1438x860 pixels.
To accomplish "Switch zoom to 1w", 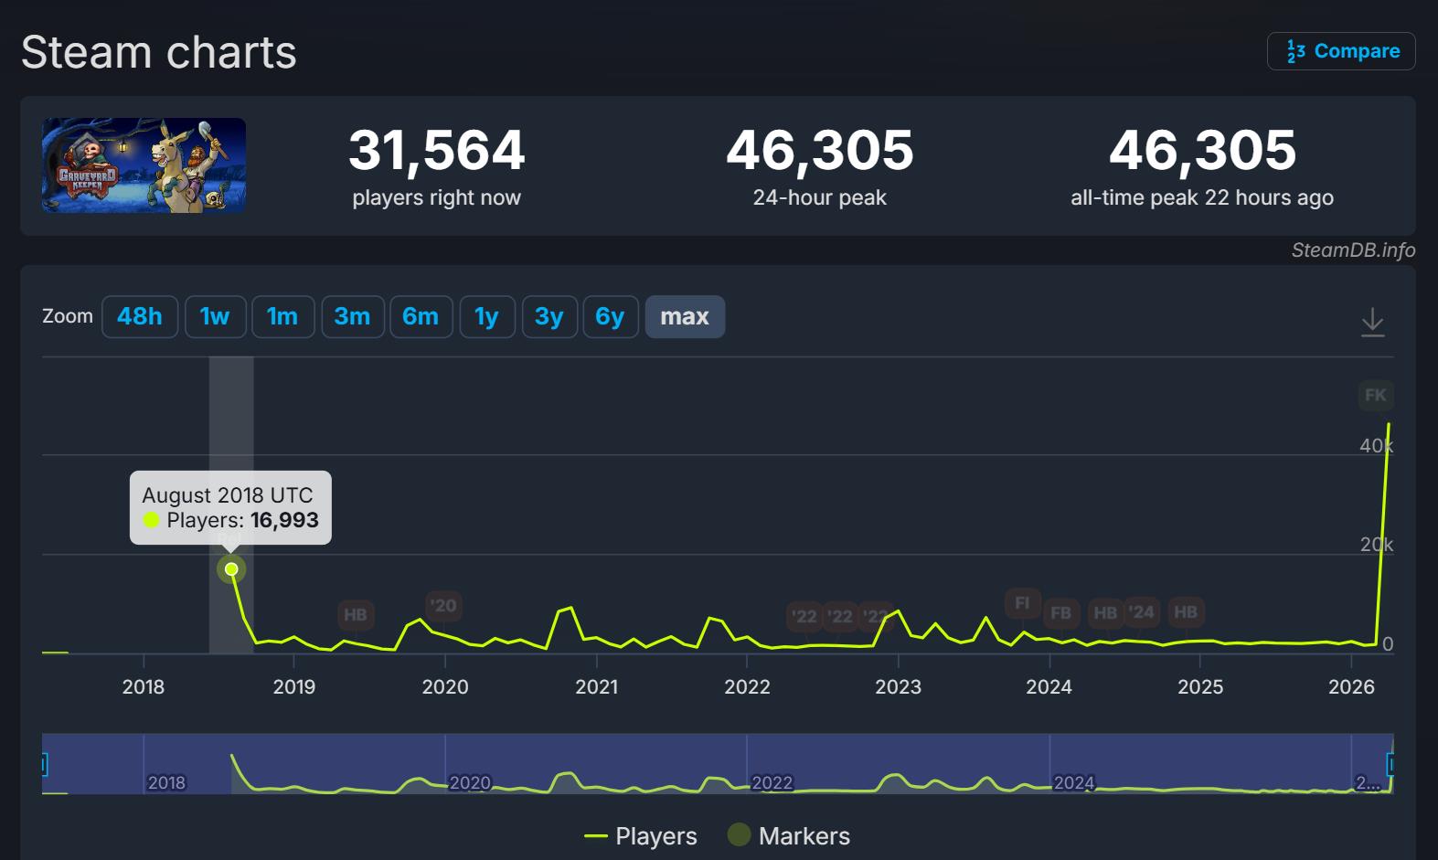I will pyautogui.click(x=215, y=316).
